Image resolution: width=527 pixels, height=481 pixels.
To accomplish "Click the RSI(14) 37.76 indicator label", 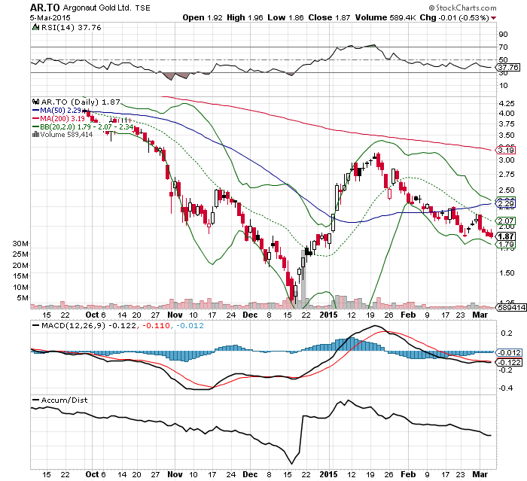I will tap(71, 28).
